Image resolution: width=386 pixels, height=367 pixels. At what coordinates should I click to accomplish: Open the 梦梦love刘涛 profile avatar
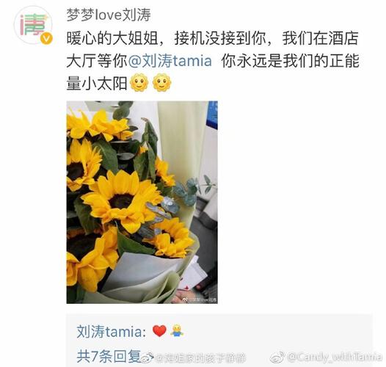click(33, 25)
